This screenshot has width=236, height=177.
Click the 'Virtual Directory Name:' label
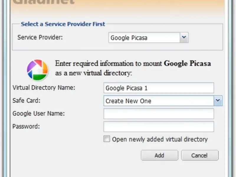pyautogui.click(x=44, y=88)
